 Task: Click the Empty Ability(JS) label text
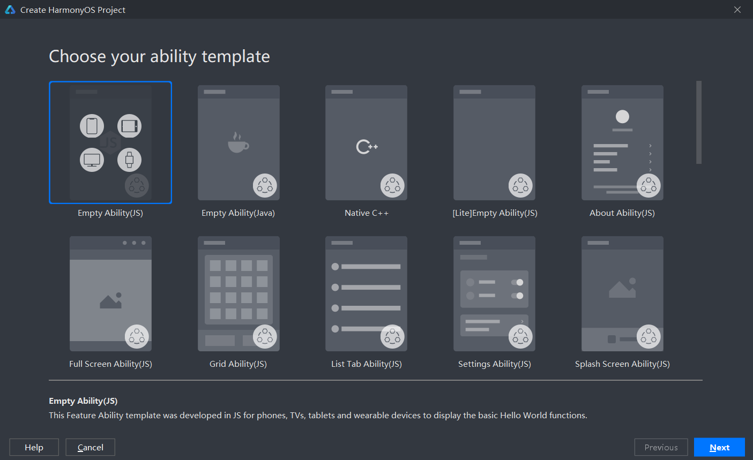(x=110, y=213)
